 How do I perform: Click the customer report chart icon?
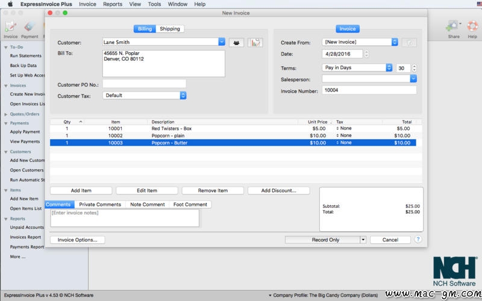tap(255, 43)
